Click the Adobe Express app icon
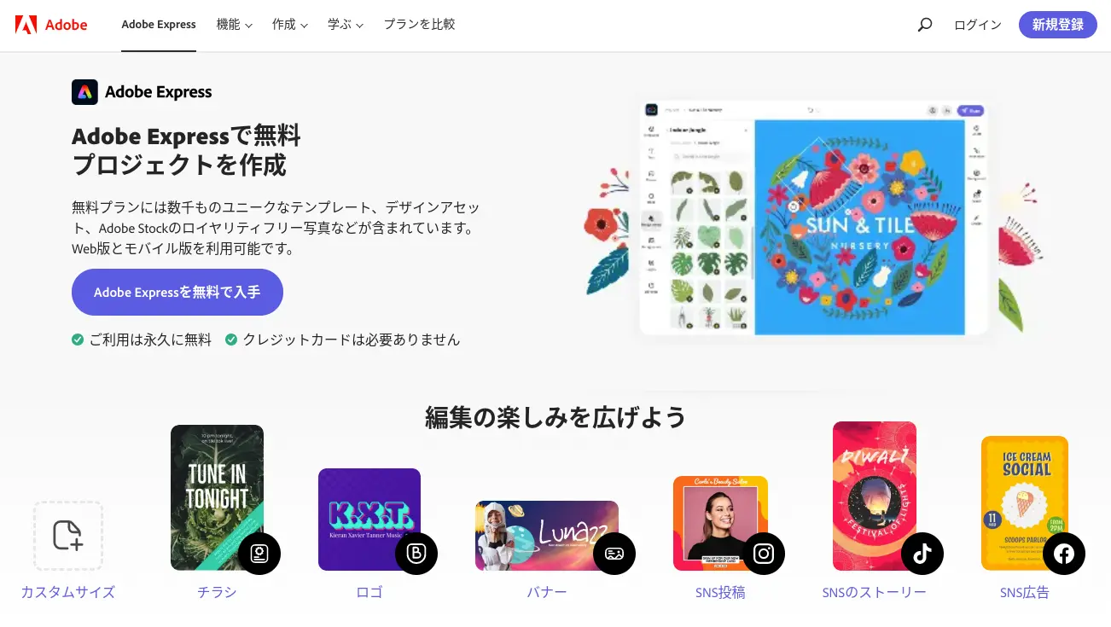Viewport: 1111px width, 627px height. 84,92
